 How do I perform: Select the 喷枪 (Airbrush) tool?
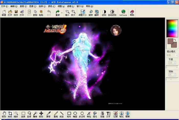(89, 115)
